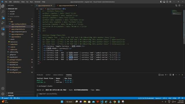Close the terminal panel
Image resolution: width=185 pixels, height=104 pixels.
click(x=182, y=75)
